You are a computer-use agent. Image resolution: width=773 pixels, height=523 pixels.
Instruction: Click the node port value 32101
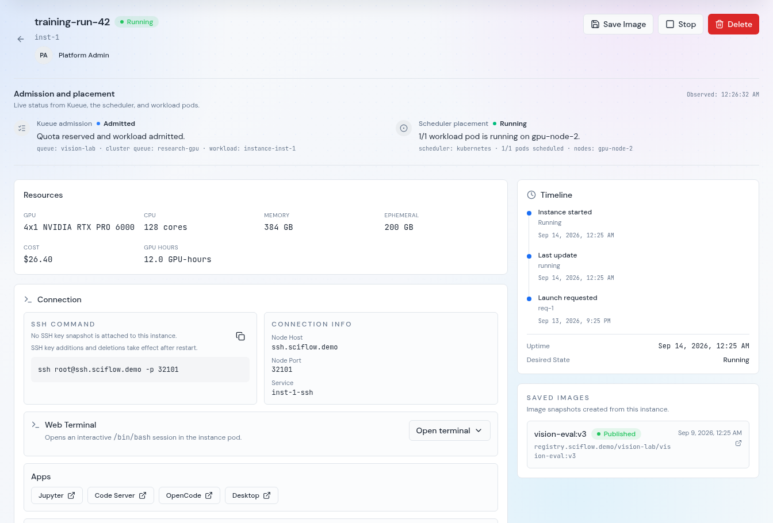pyautogui.click(x=282, y=370)
